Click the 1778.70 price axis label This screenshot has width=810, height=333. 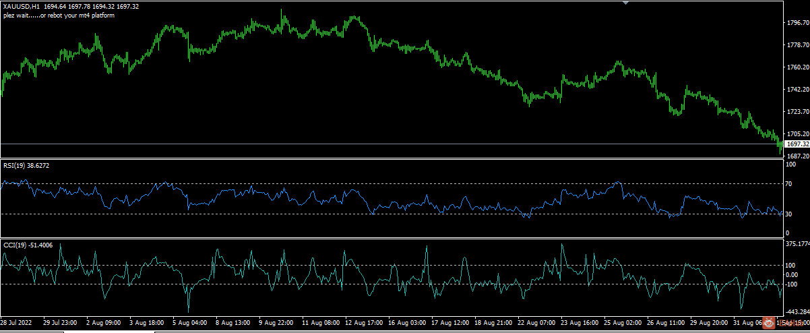(x=797, y=45)
